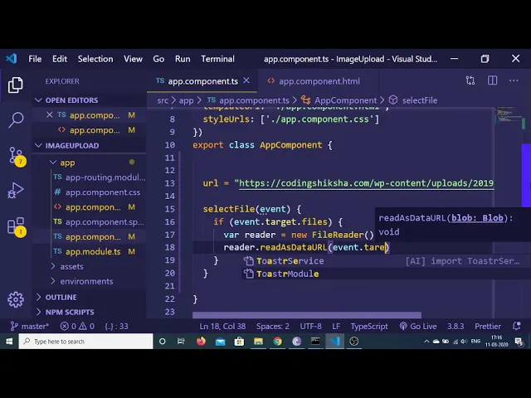This screenshot has height=398, width=531.
Task: Open Mail app from taskbar
Action: click(220, 341)
